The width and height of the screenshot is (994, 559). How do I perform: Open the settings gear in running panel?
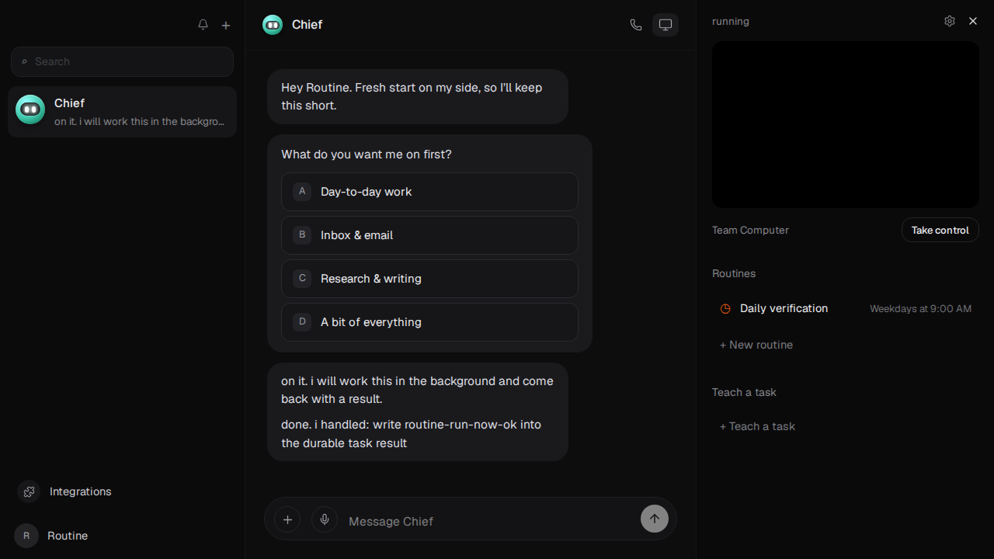coord(950,21)
